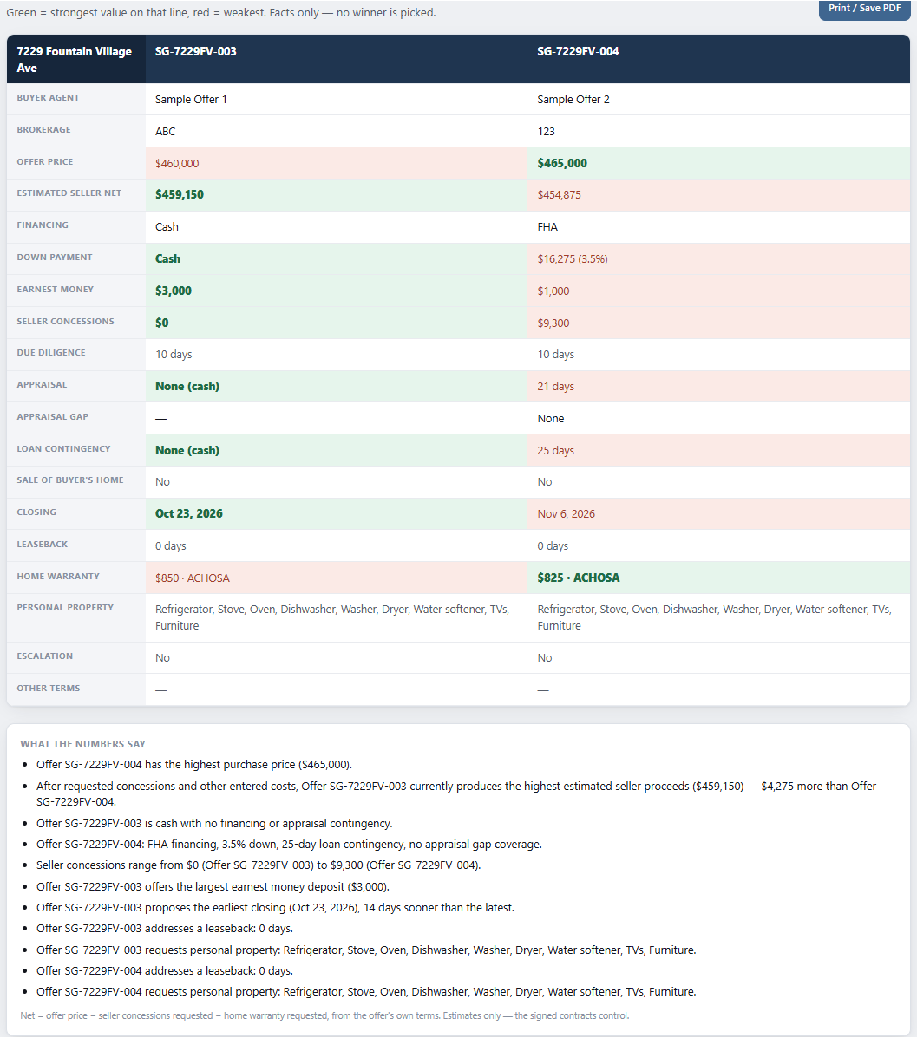Select the APPRAISAL GAP row label
This screenshot has width=917, height=1038.
tap(52, 416)
